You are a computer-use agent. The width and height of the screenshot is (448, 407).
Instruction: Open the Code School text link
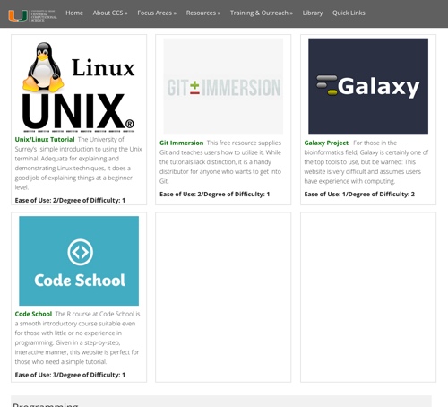point(33,314)
